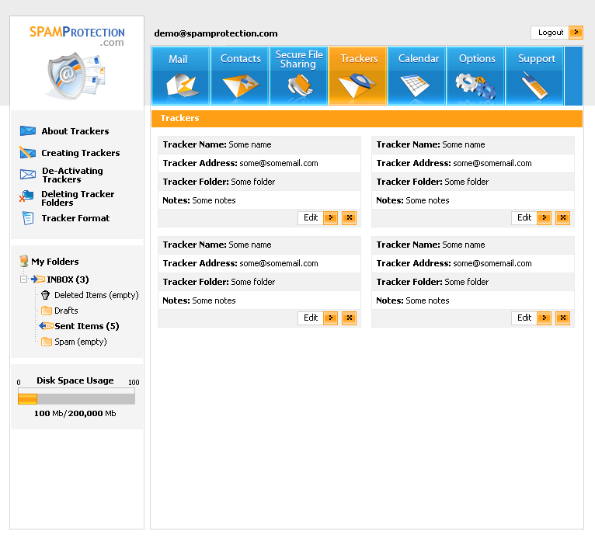The height and width of the screenshot is (559, 595).
Task: Open the Mail tab
Action: tap(181, 76)
